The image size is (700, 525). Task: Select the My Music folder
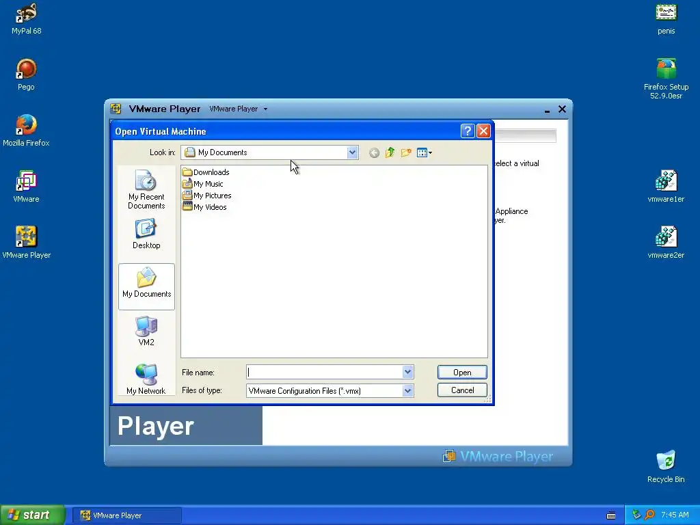pyautogui.click(x=202, y=184)
